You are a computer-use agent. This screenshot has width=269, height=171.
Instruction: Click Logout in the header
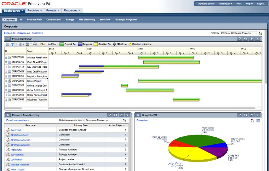(x=261, y=4)
